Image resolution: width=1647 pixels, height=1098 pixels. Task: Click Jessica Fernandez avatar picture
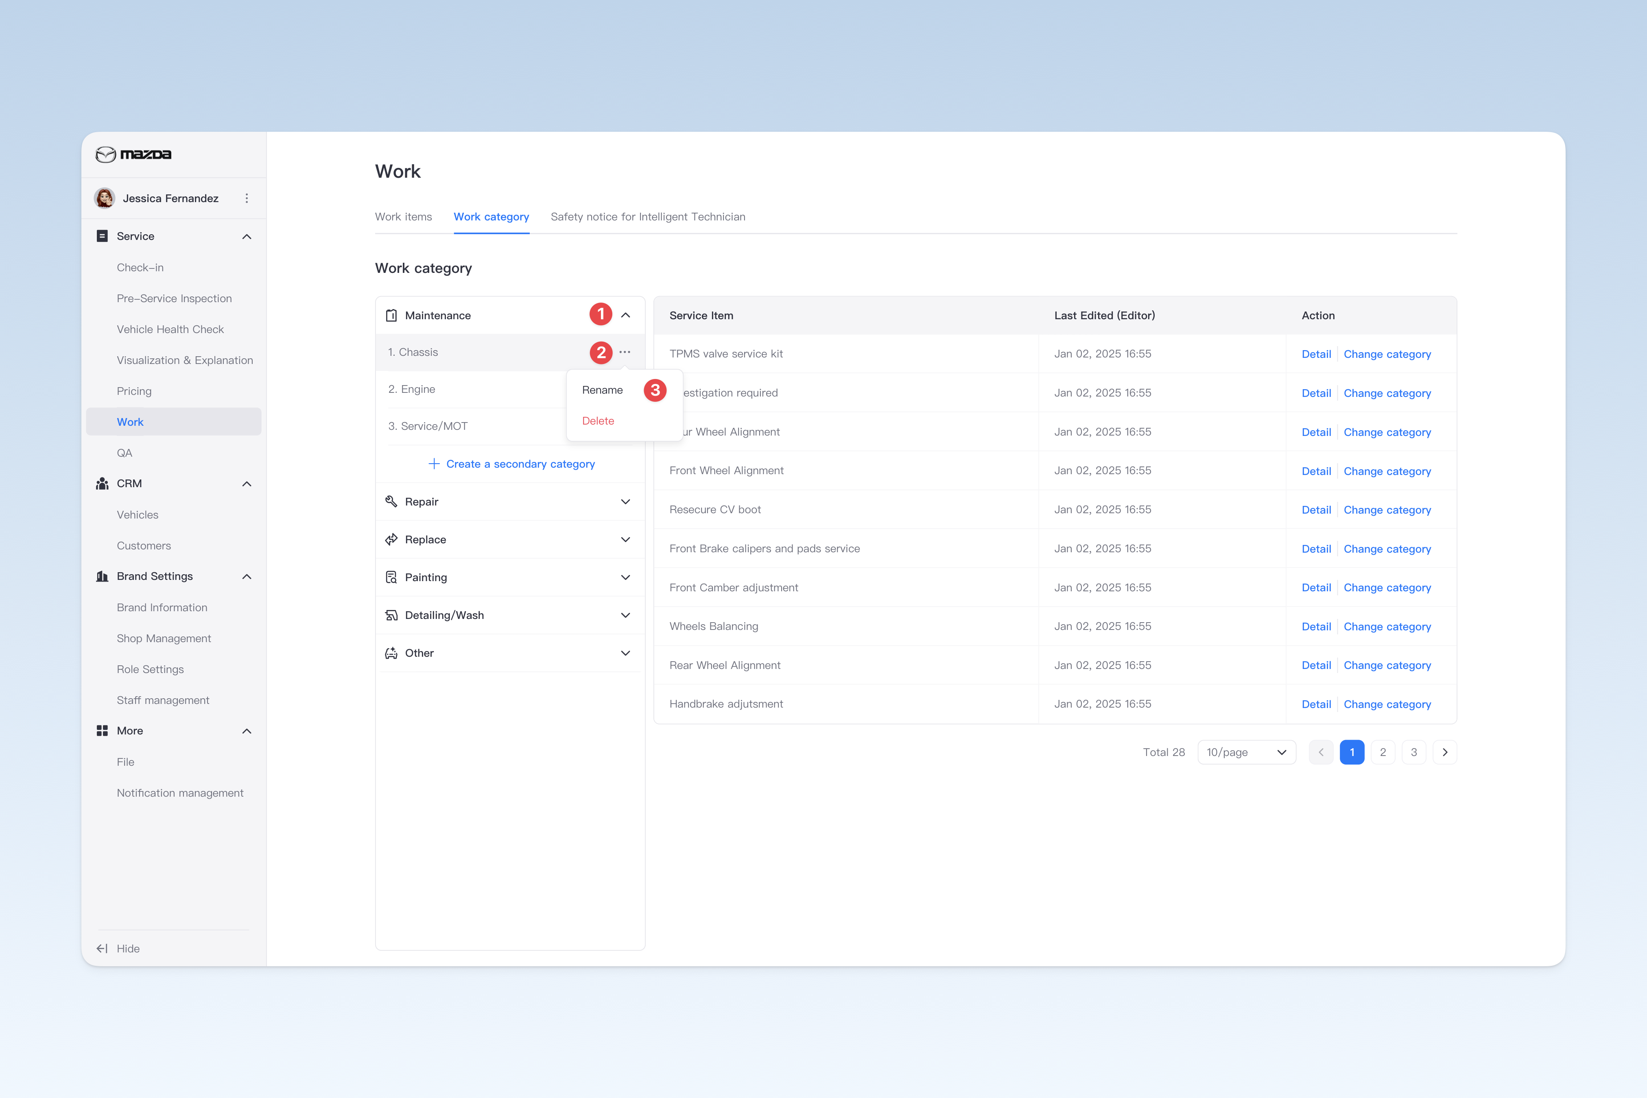105,198
